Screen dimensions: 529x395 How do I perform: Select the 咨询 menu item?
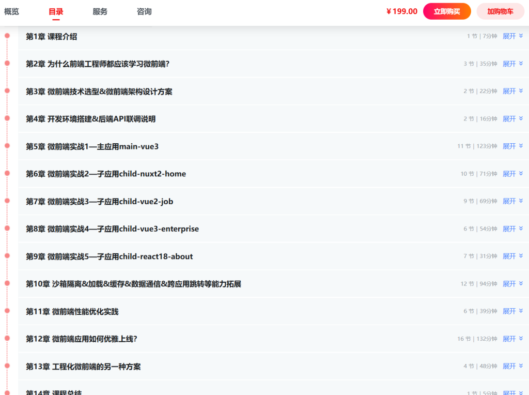[144, 11]
